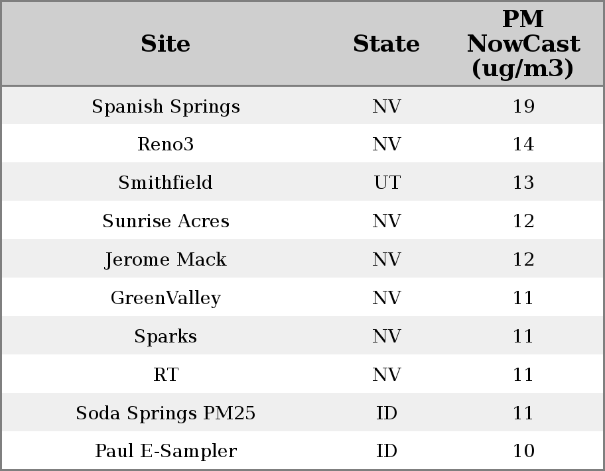The height and width of the screenshot is (471, 605).
Task: Select the RT site cell
Action: [x=166, y=375]
